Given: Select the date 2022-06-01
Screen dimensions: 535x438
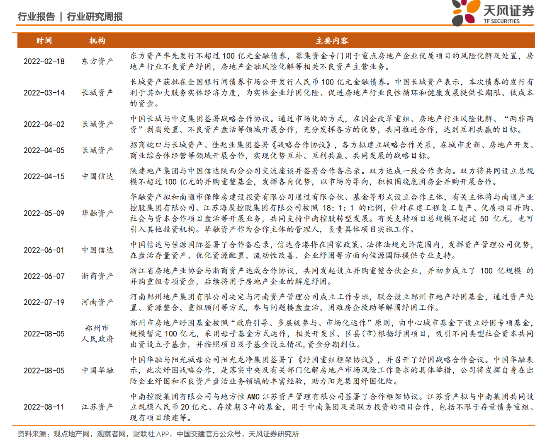Looking at the screenshot, I should tap(44, 250).
